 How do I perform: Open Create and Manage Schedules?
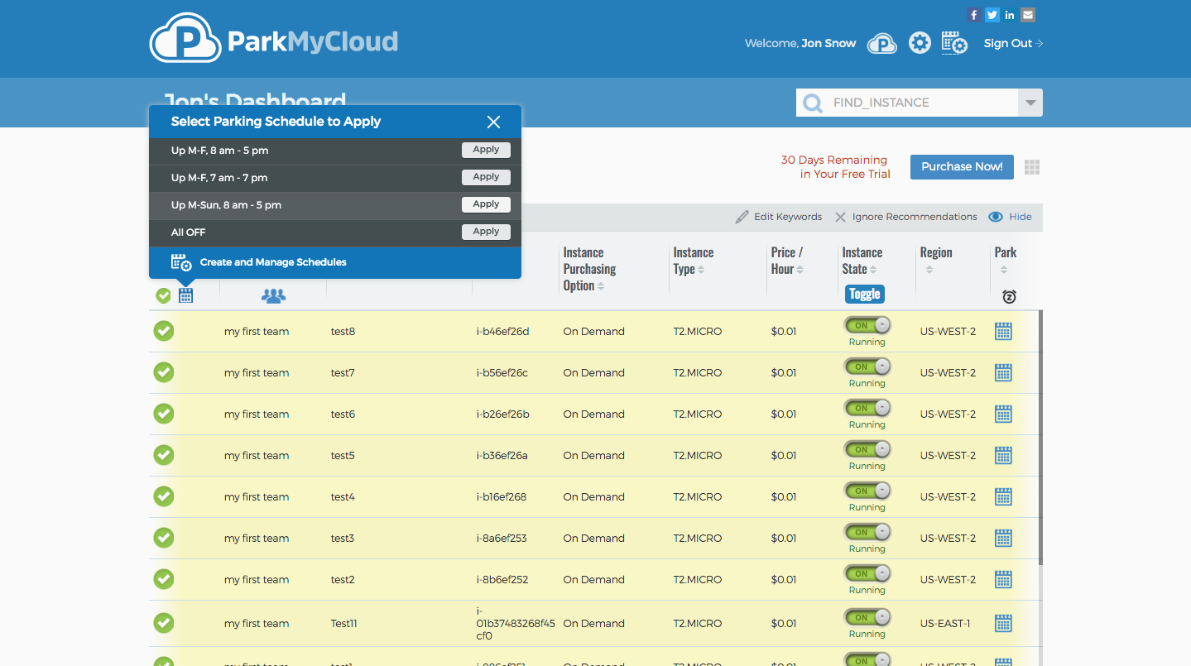pyautogui.click(x=273, y=262)
